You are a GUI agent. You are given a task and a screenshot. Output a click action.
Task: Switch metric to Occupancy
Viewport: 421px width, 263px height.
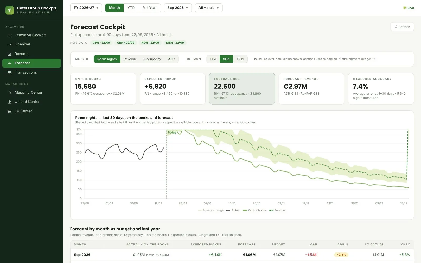(x=152, y=59)
